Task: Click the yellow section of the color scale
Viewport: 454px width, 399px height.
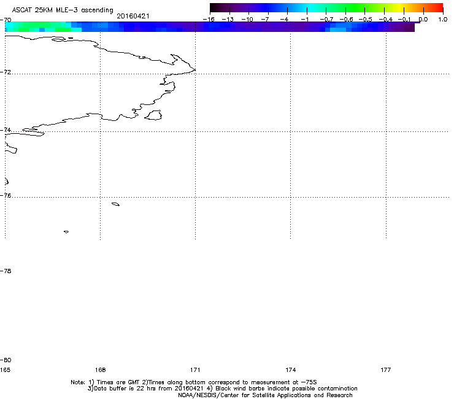Action: pos(401,8)
